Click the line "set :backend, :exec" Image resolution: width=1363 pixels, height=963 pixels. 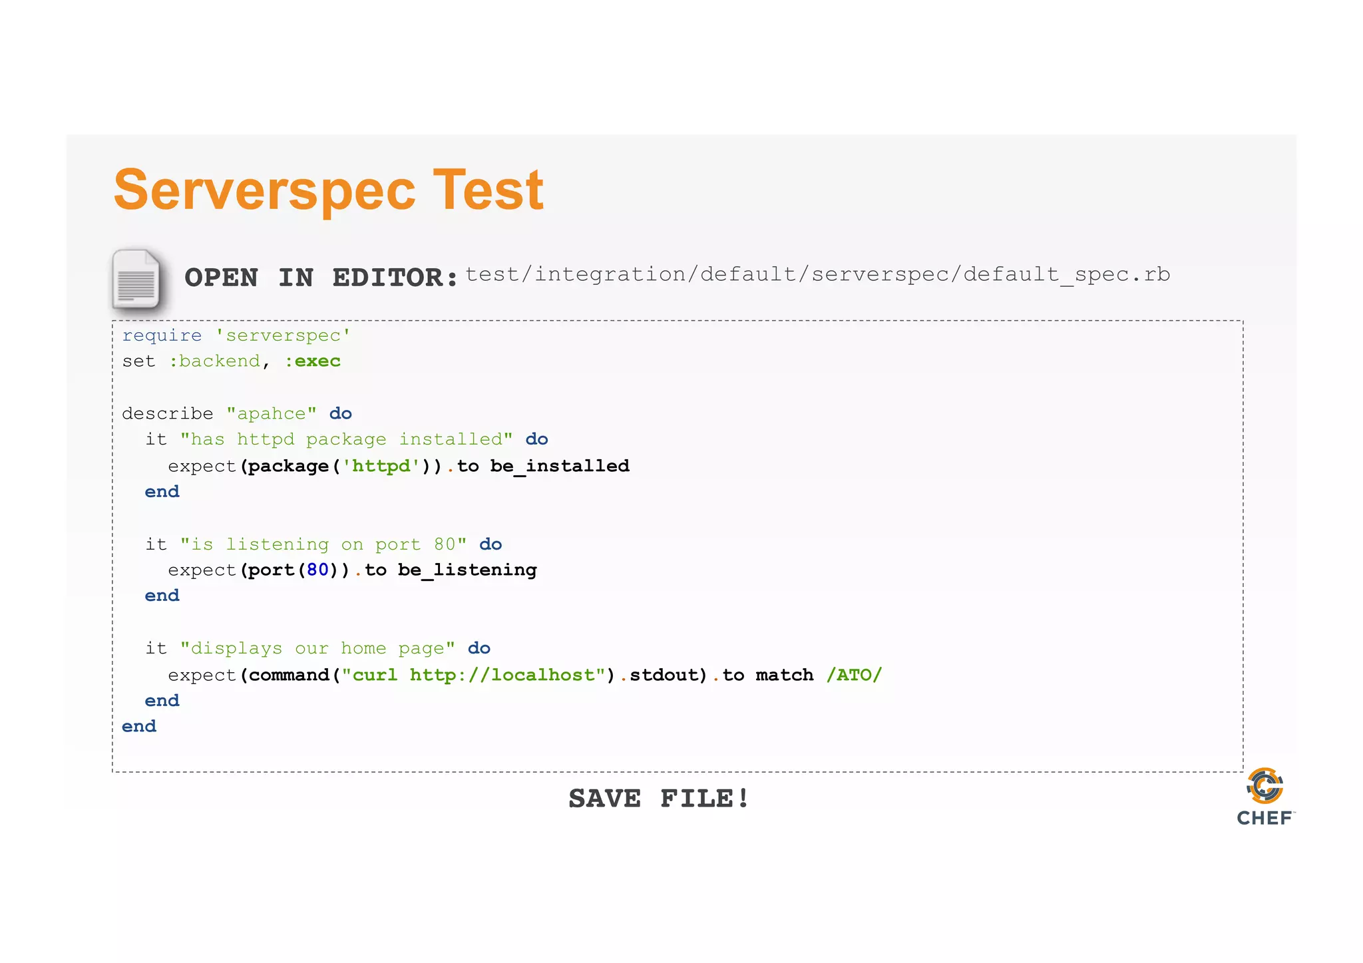tap(231, 361)
